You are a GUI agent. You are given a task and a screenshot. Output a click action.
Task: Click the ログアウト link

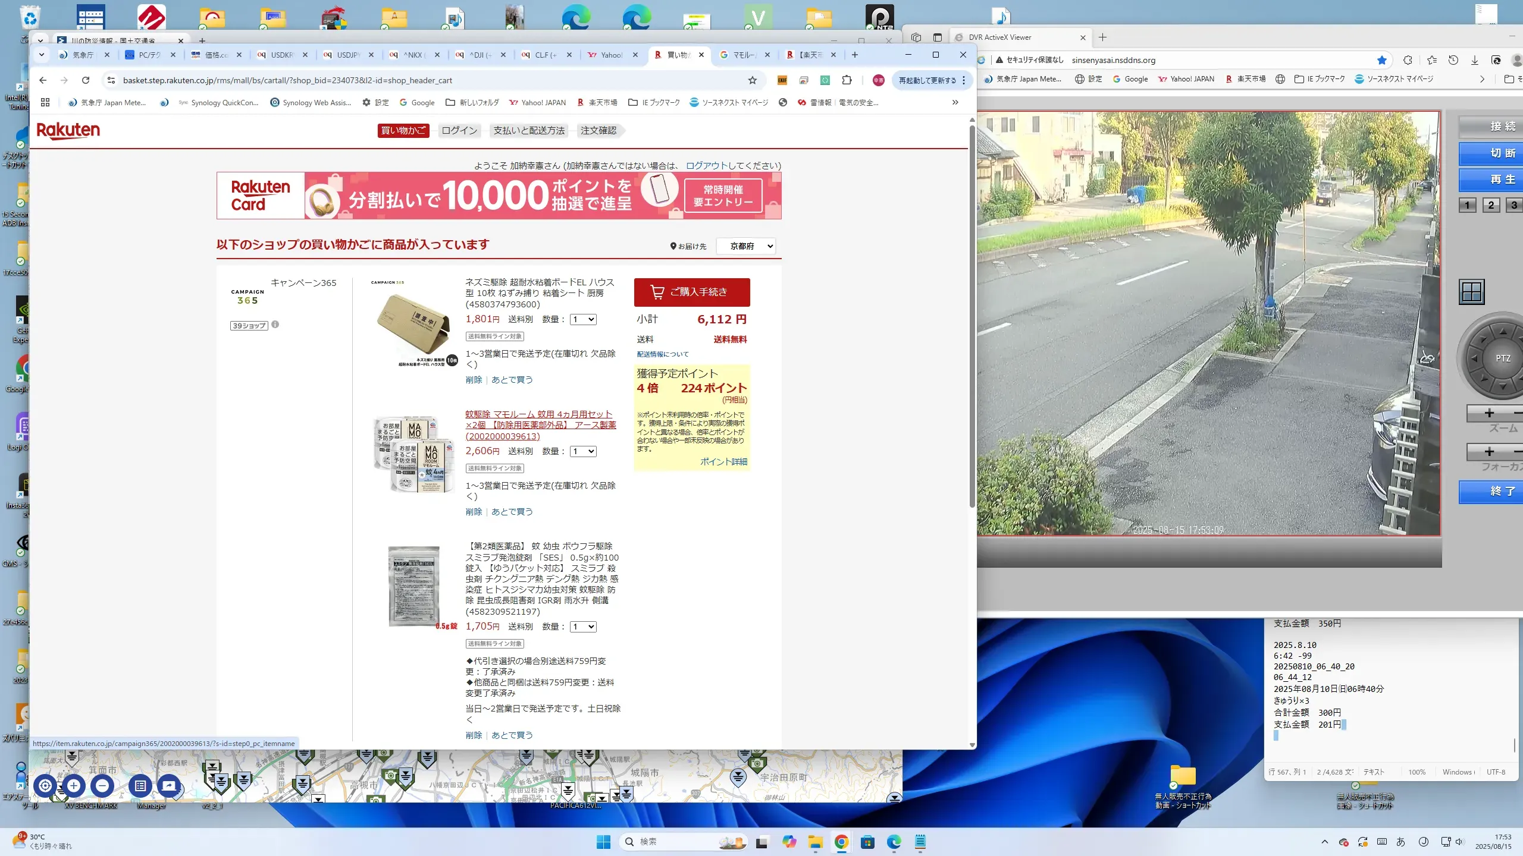(706, 165)
